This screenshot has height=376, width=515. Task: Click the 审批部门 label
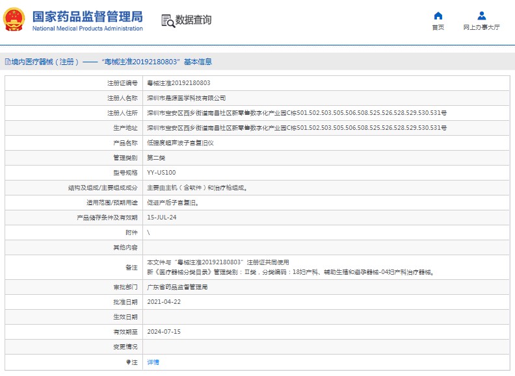click(x=125, y=287)
